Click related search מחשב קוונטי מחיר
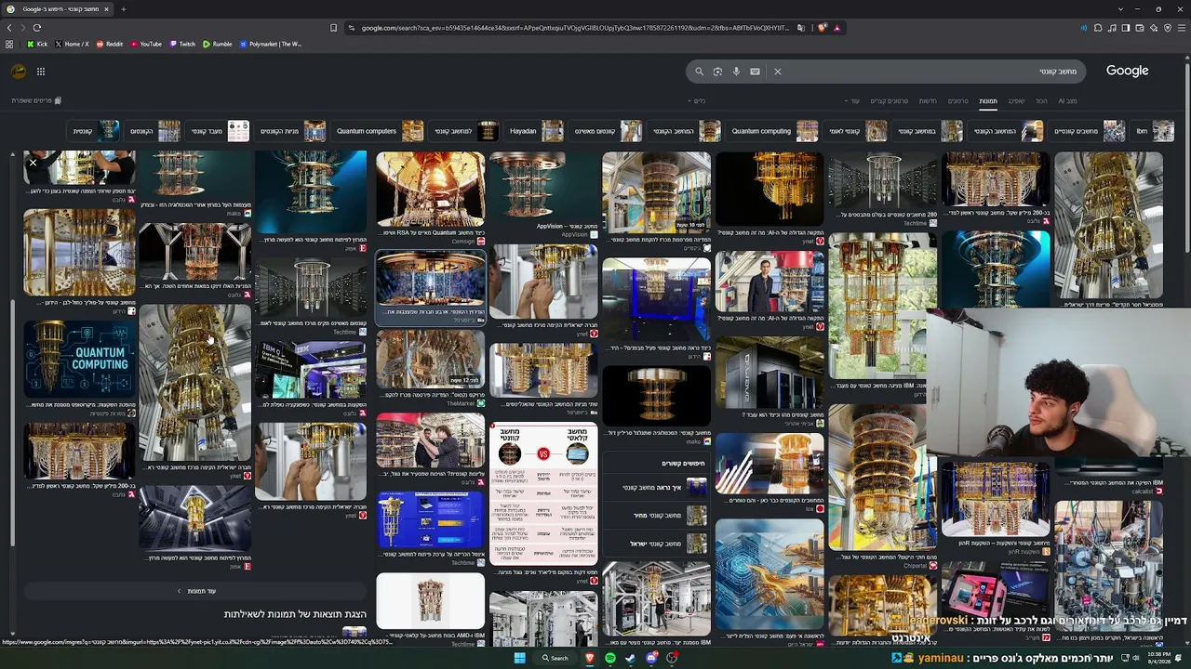This screenshot has width=1191, height=669. (x=656, y=515)
